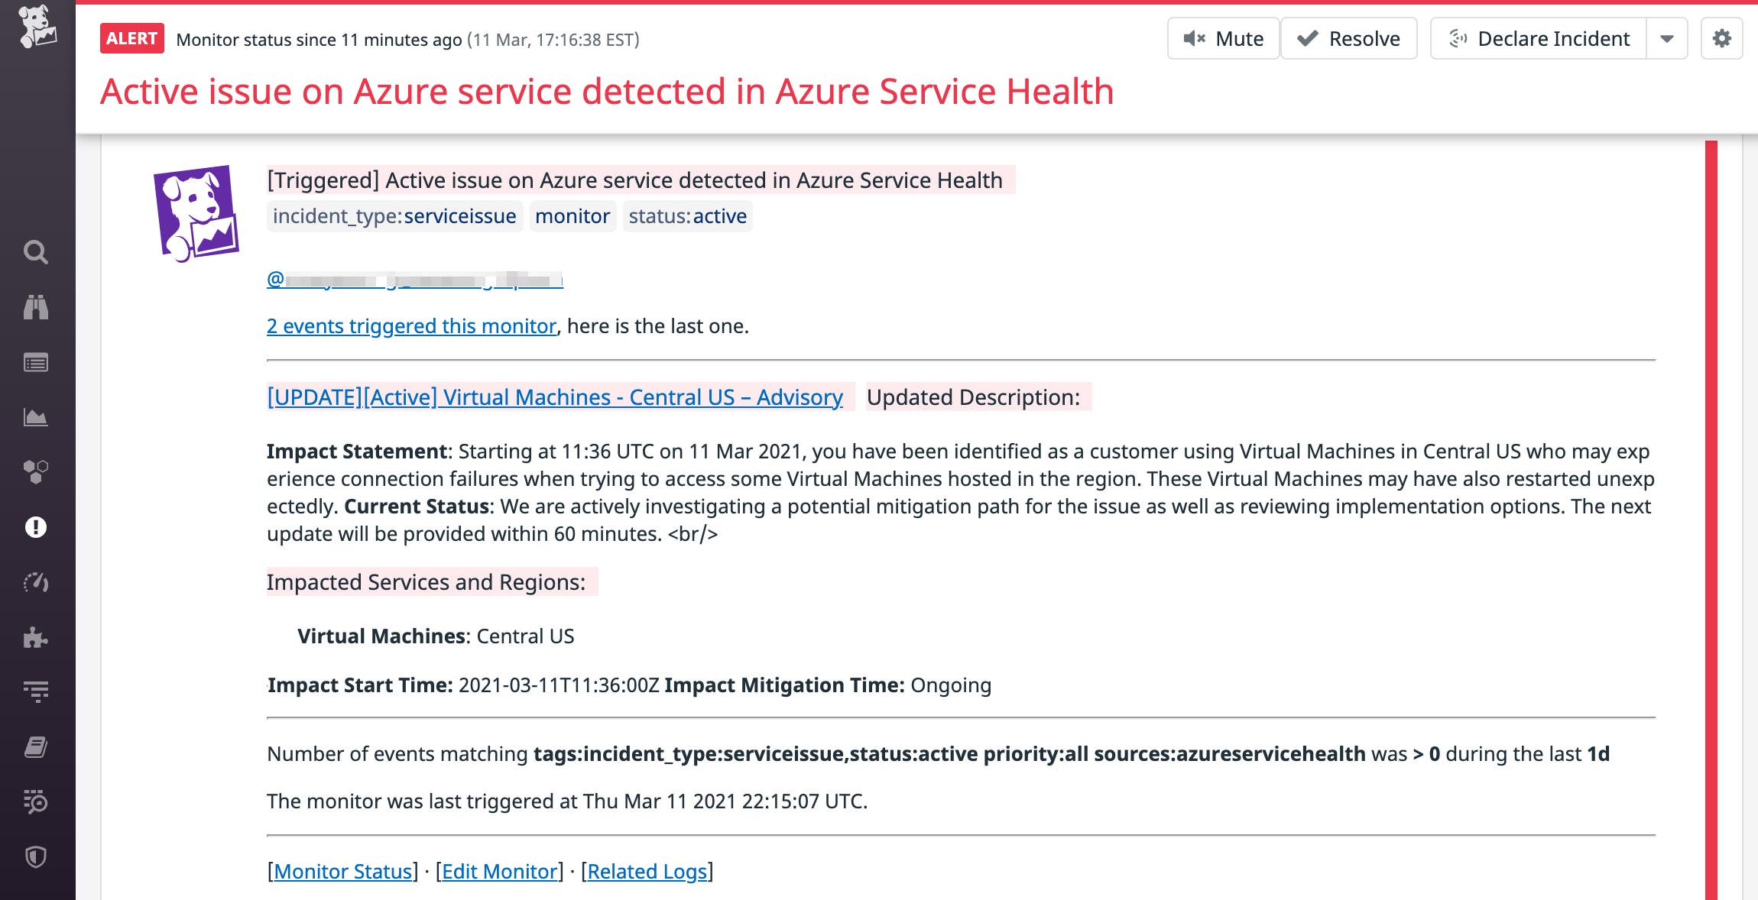The image size is (1758, 900).
Task: Mute the monitor alert
Action: pos(1223,37)
